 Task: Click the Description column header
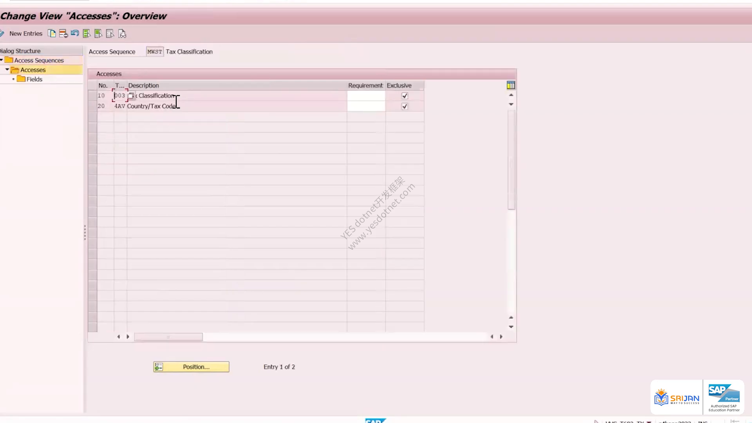[237, 85]
